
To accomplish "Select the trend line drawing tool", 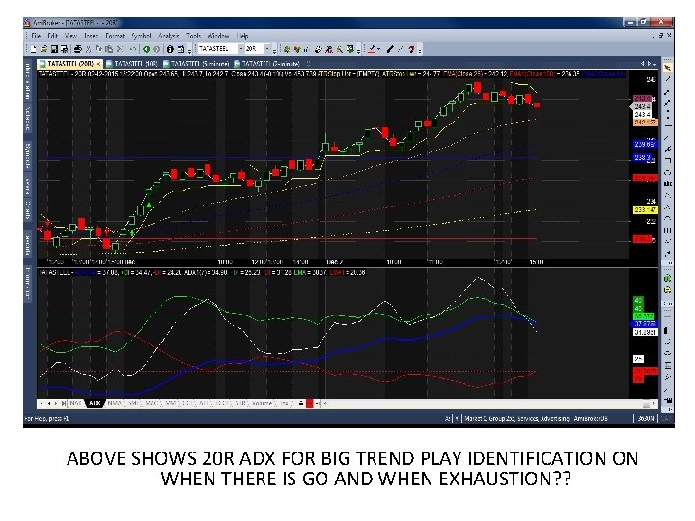I will tap(668, 79).
